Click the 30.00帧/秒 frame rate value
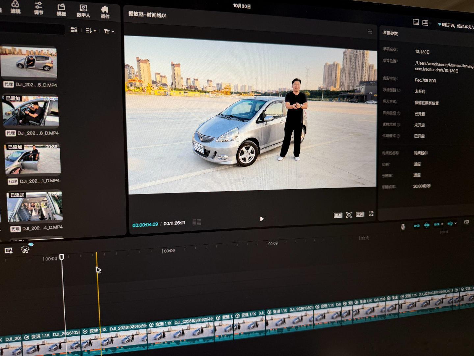Screen dimensions: 474x356 (x=422, y=186)
